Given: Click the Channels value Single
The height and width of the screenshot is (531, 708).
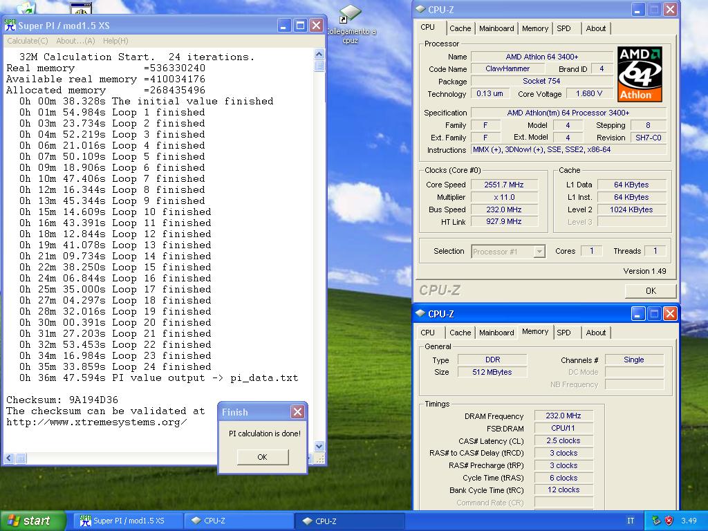Looking at the screenshot, I should [634, 360].
